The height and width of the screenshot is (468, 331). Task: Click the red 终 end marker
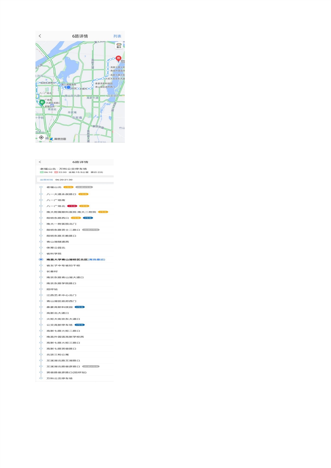click(x=118, y=59)
